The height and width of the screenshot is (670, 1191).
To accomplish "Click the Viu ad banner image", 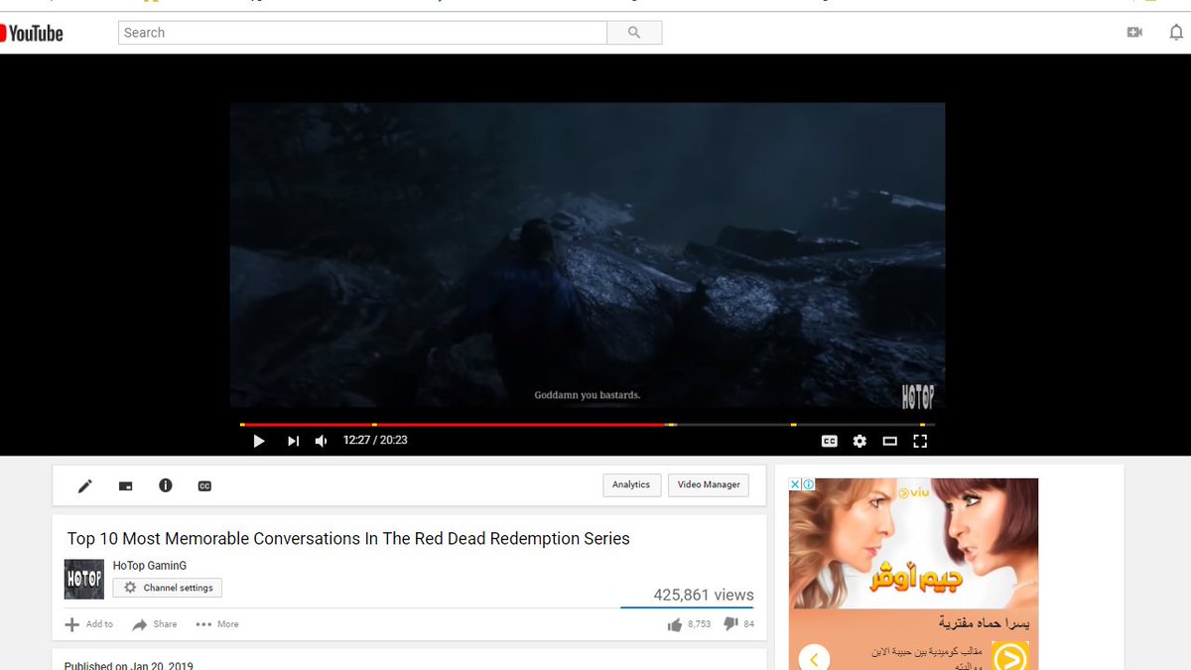I will (x=913, y=543).
